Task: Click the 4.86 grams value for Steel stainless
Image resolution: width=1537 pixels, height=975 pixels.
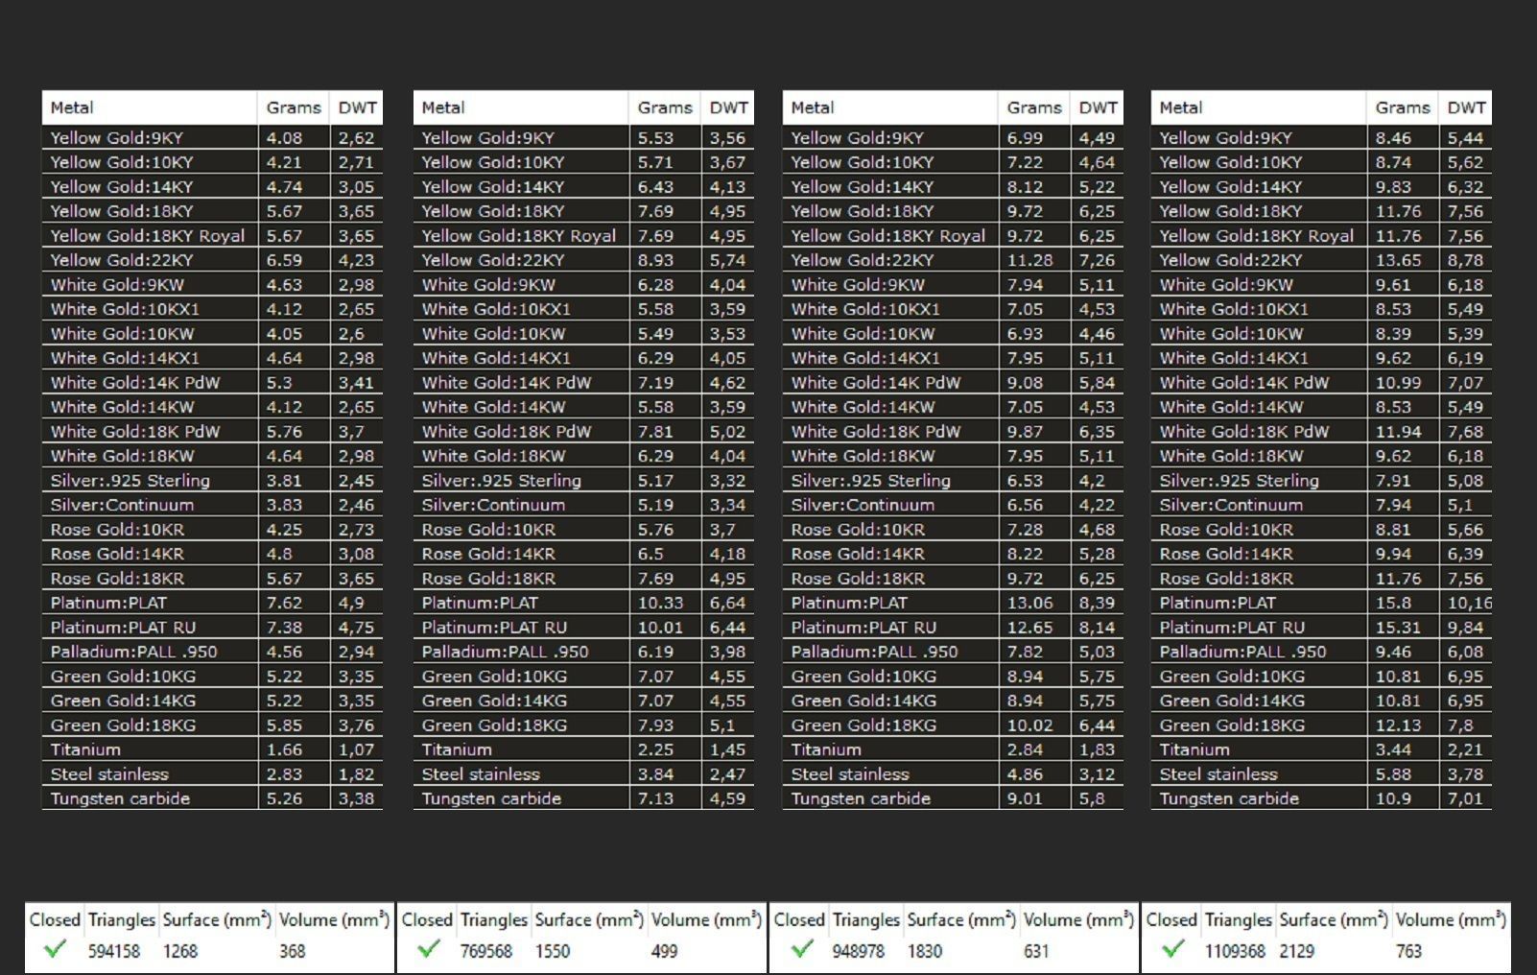Action: point(1024,773)
